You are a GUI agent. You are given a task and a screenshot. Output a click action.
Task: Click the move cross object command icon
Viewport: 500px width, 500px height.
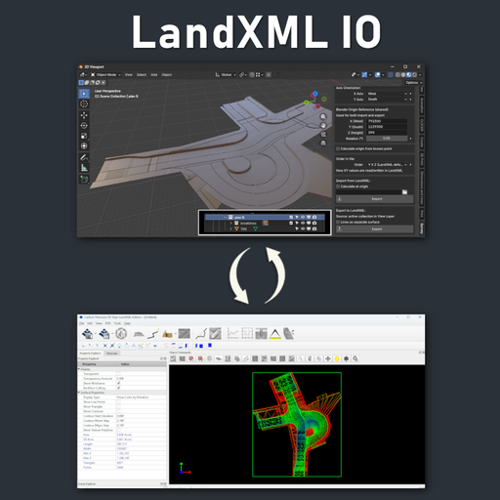(x=328, y=358)
